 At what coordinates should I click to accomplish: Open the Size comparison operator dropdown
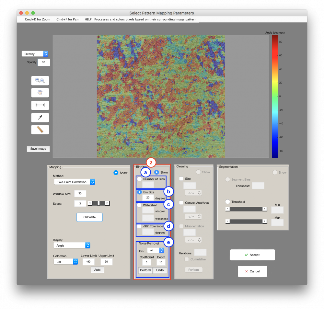point(193,193)
